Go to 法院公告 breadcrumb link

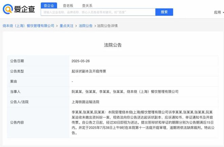point(86,26)
